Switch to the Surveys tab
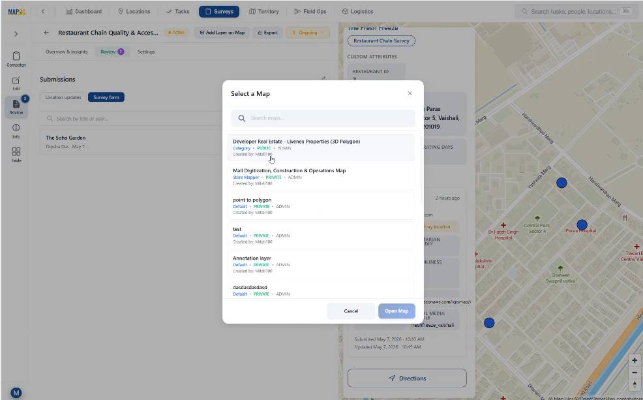 tap(219, 12)
